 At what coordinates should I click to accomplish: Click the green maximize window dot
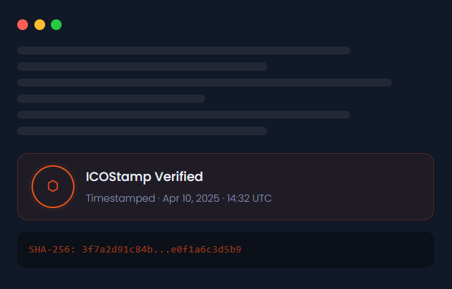56,25
